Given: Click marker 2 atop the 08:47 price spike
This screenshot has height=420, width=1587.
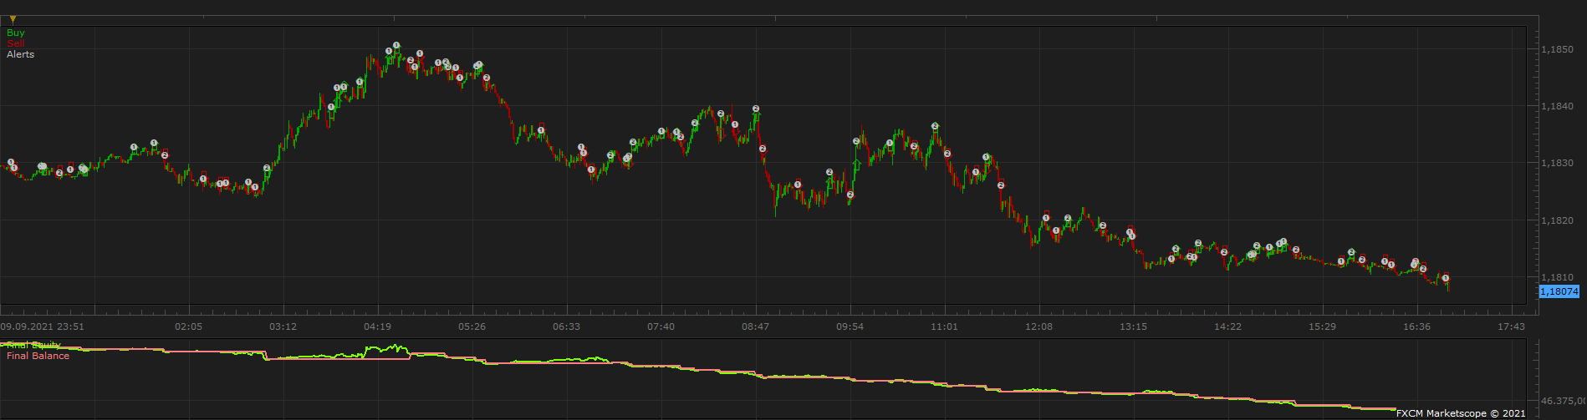Looking at the screenshot, I should [756, 109].
